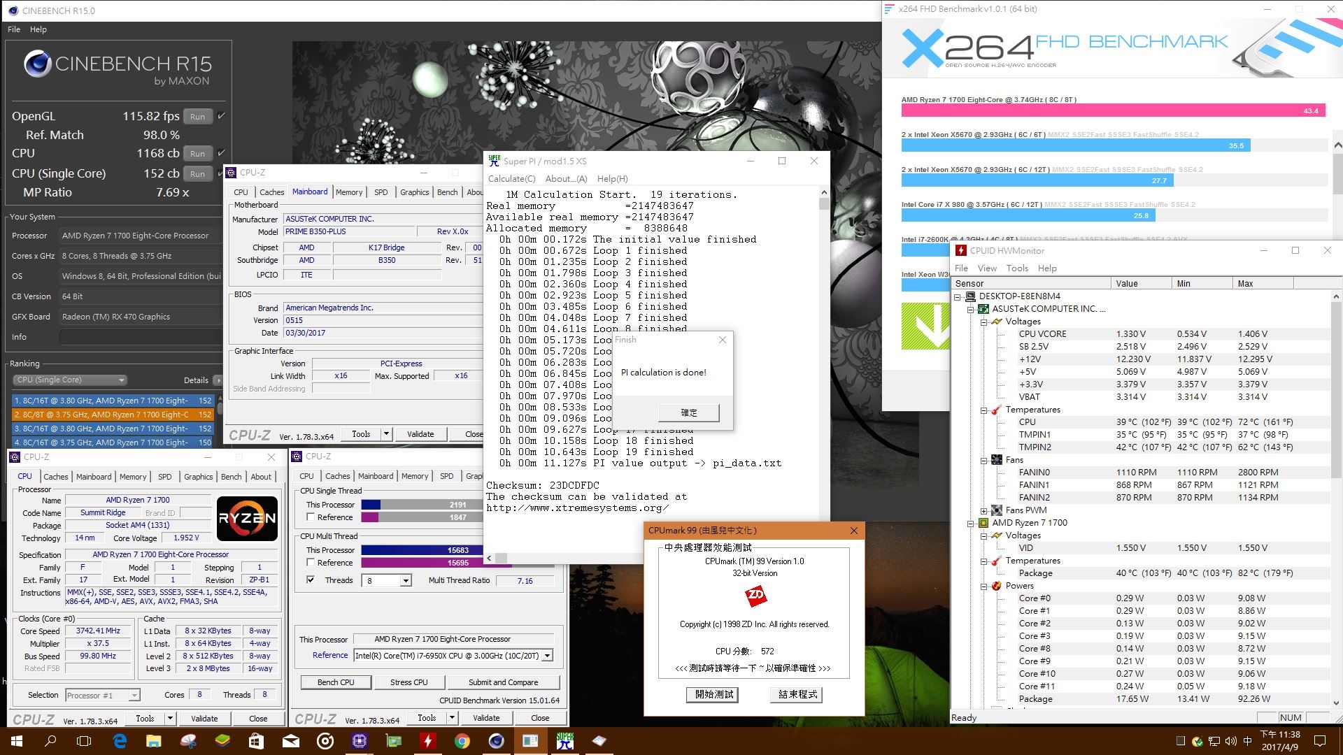The image size is (1343, 755).
Task: Toggle Single Thread Reference checkbox in CPU-Z Bench
Action: tap(310, 517)
